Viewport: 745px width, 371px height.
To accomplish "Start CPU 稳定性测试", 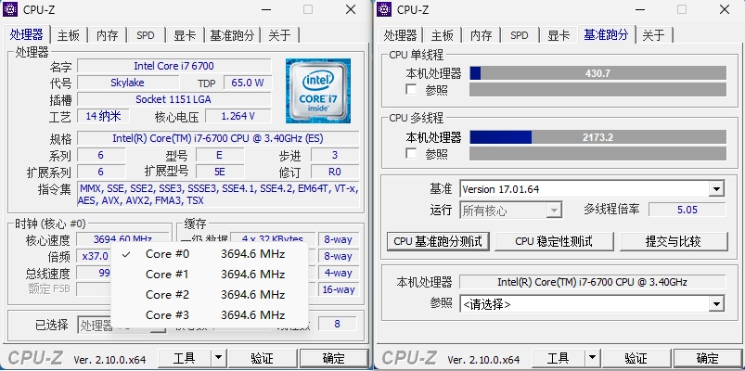I will point(554,241).
